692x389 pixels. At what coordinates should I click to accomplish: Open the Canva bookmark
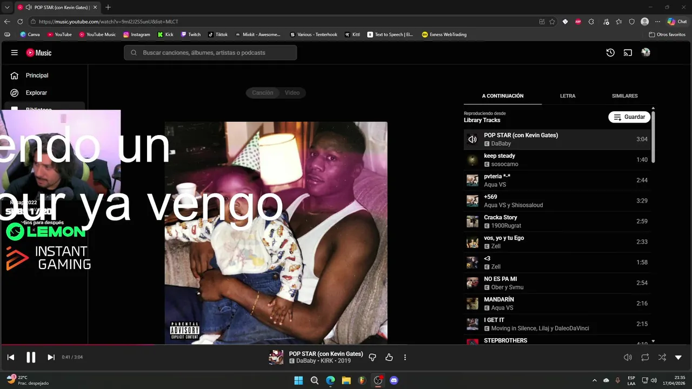pos(30,35)
